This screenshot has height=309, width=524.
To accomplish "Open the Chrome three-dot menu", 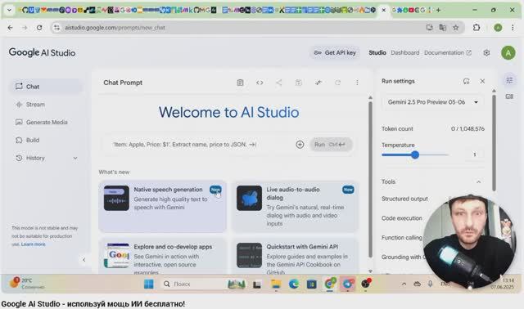I will click(513, 28).
